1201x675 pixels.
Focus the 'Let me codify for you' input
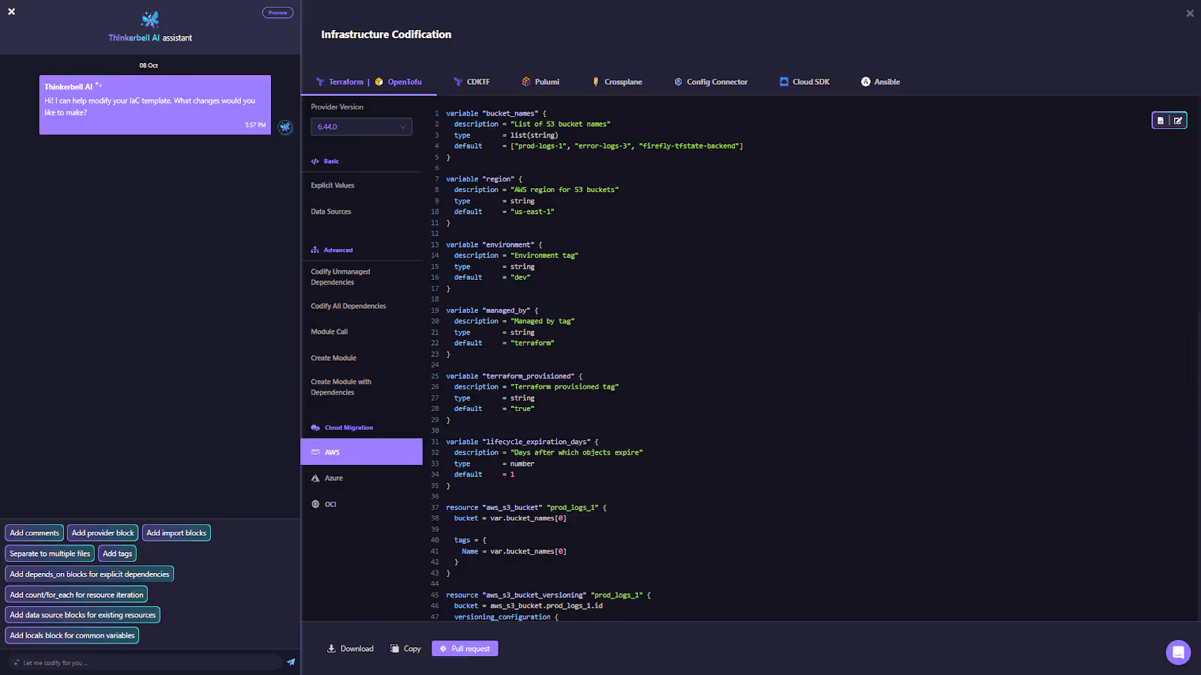[146, 662]
